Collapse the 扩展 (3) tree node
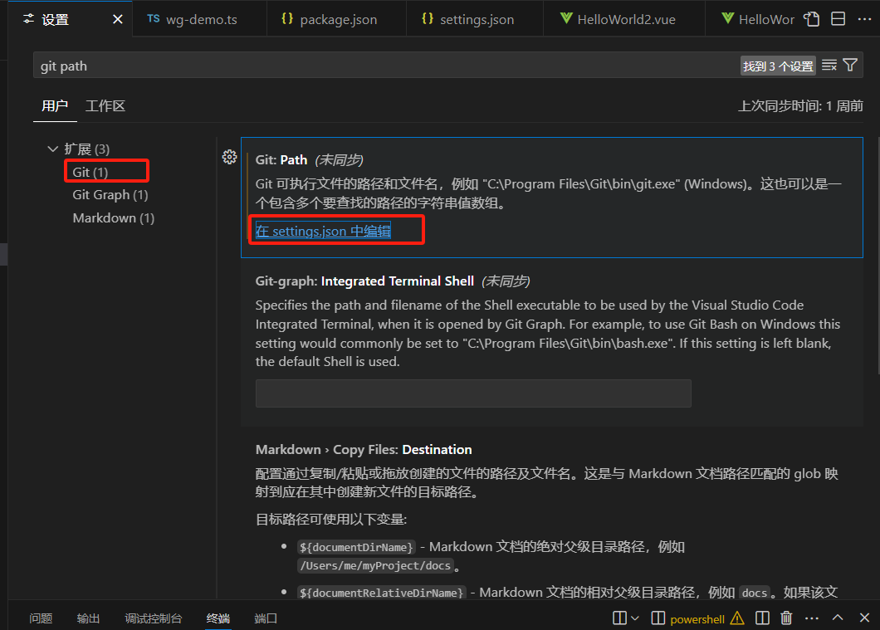Viewport: 880px width, 630px height. tap(53, 149)
